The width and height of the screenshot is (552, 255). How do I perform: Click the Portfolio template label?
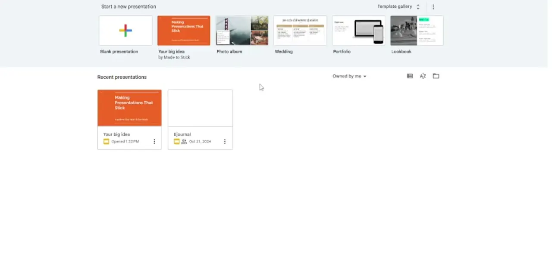pyautogui.click(x=342, y=52)
